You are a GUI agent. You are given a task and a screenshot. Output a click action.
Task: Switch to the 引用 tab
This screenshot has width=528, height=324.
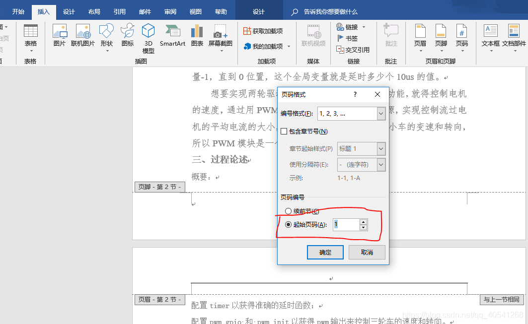[120, 12]
